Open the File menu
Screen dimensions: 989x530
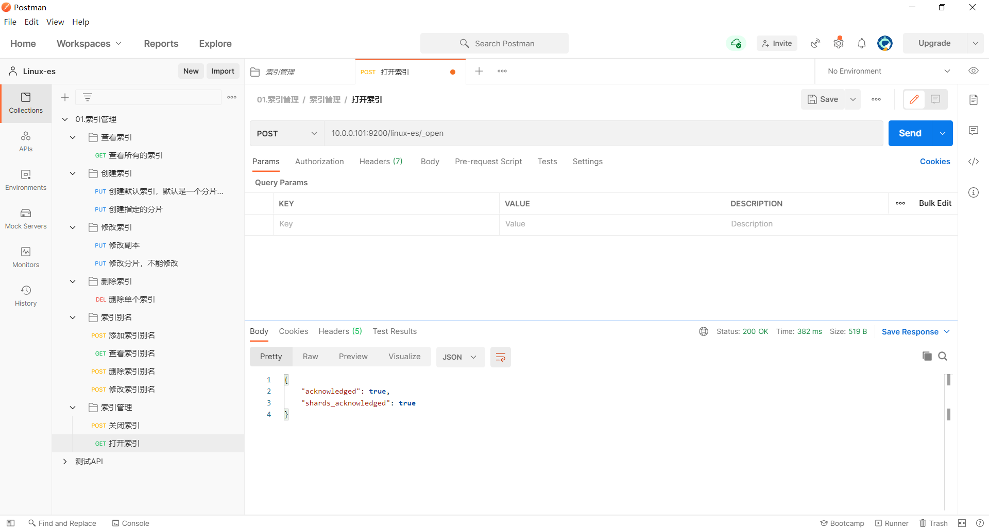(10, 22)
